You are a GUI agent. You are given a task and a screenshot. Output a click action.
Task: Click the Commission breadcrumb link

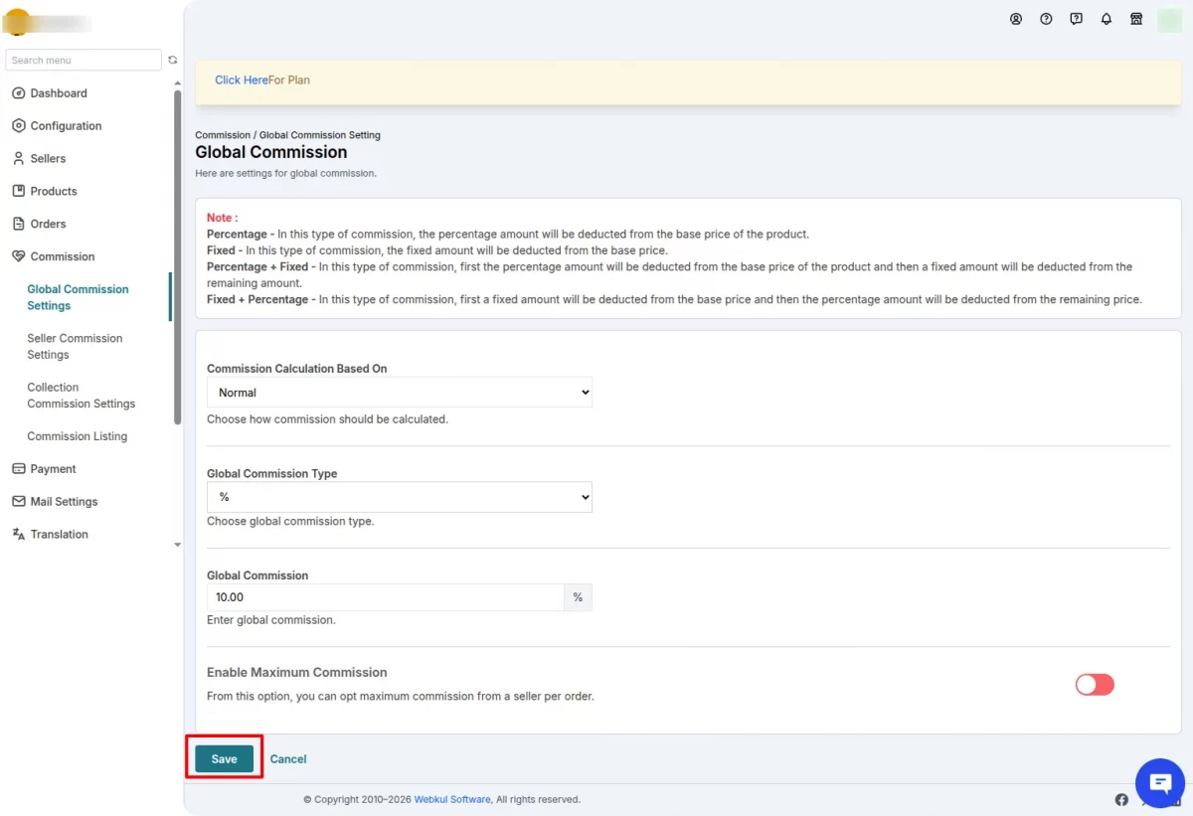tap(223, 135)
